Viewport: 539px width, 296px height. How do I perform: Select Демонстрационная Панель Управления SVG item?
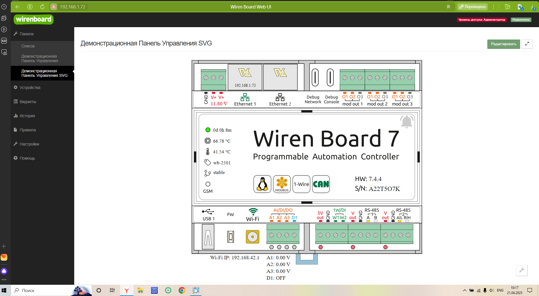pos(42,73)
